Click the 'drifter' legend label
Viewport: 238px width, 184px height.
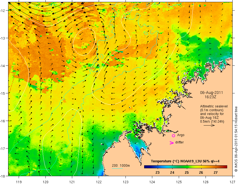click(x=179, y=142)
